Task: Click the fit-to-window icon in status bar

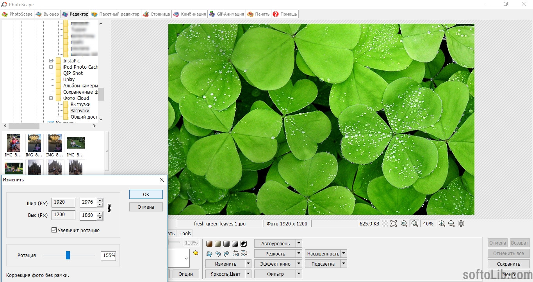Action: tap(394, 223)
